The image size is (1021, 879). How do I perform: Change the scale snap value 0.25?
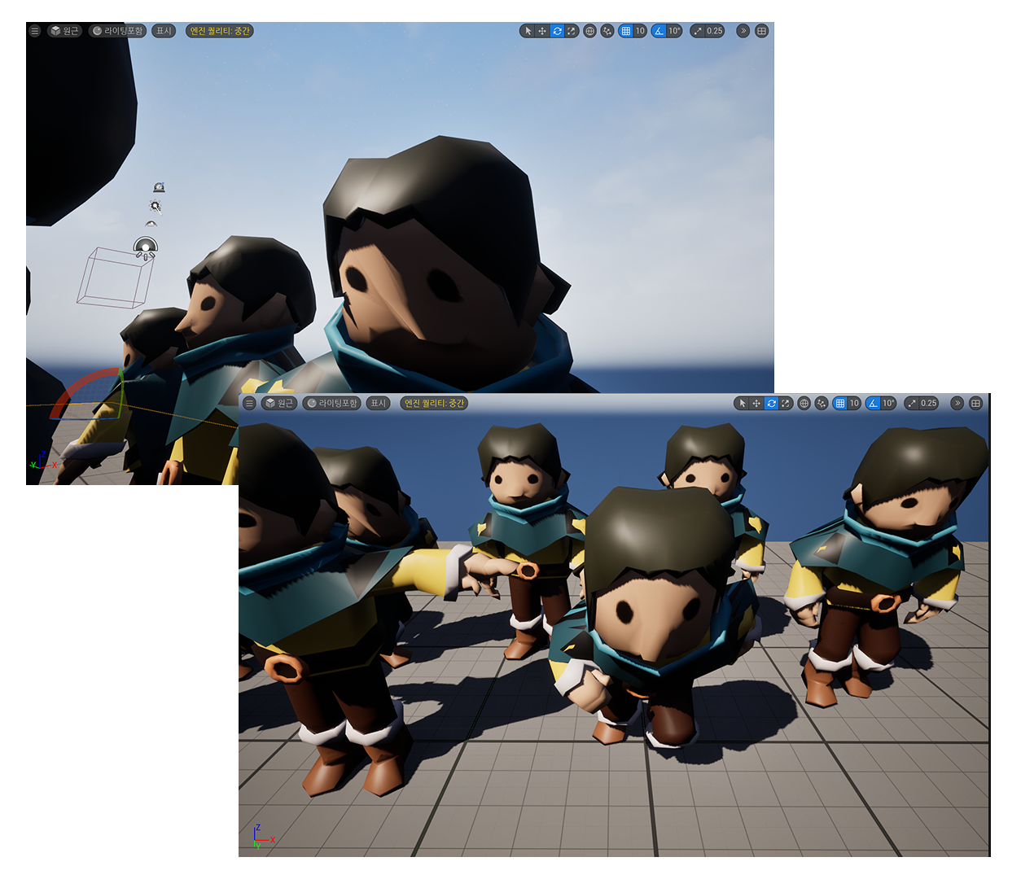714,30
